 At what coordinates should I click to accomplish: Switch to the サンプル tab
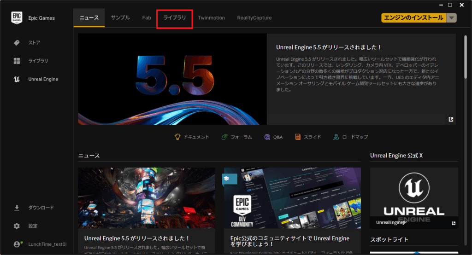(x=120, y=18)
